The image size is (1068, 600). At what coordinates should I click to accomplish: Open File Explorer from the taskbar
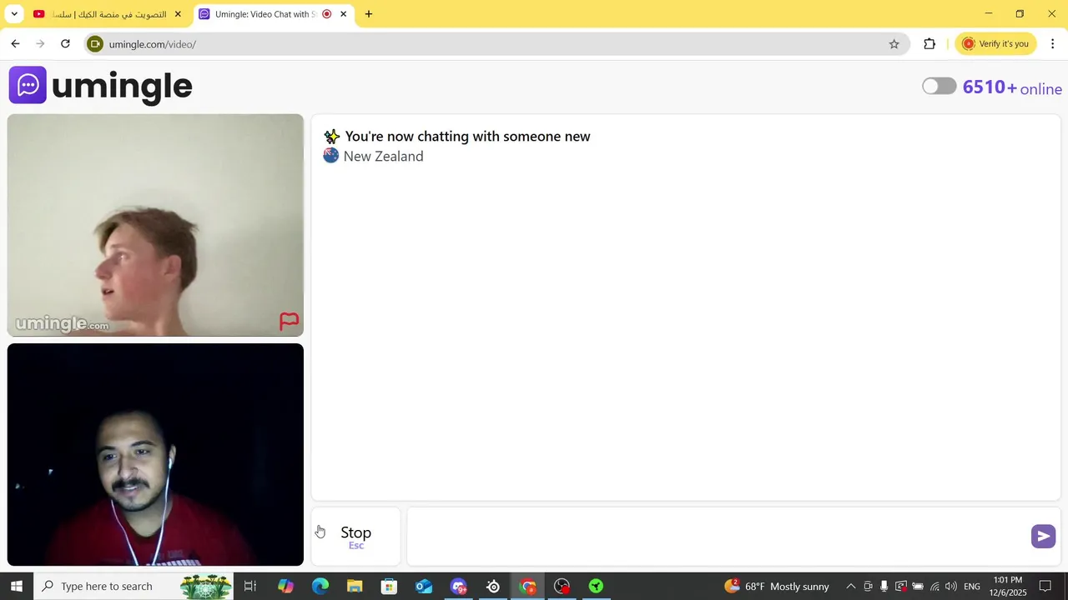(x=355, y=587)
